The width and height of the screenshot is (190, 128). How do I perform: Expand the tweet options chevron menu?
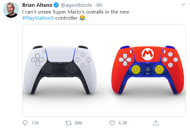pos(184,5)
